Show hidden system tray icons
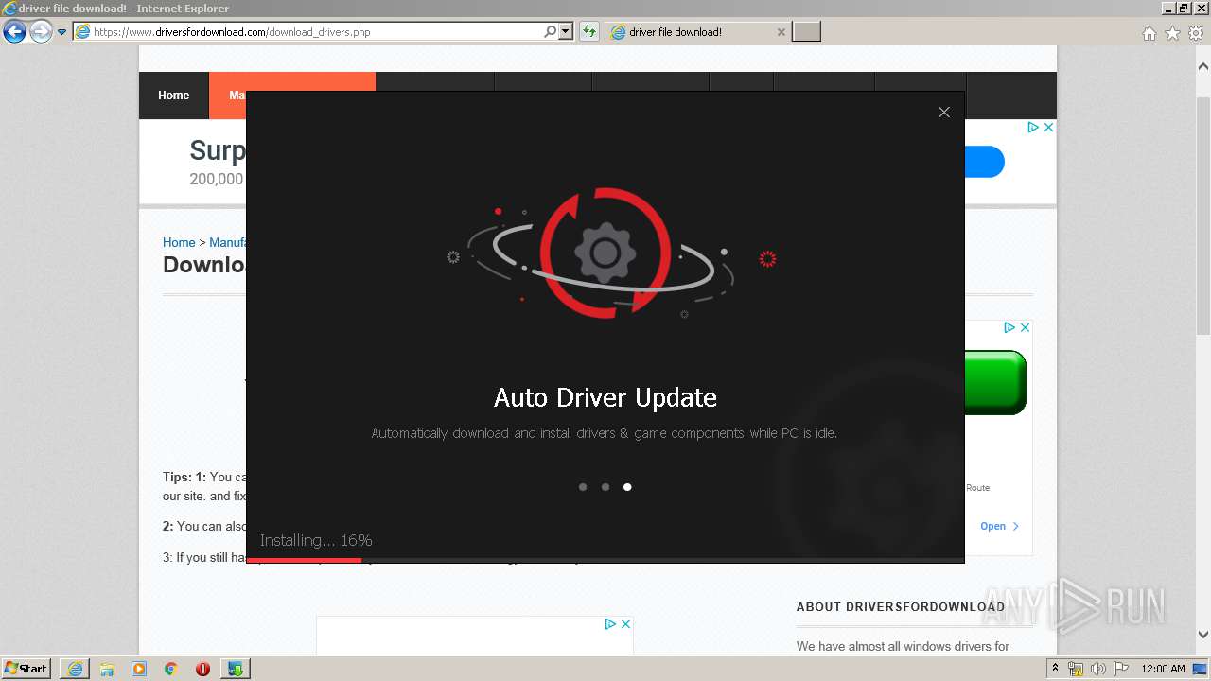 tap(1057, 669)
